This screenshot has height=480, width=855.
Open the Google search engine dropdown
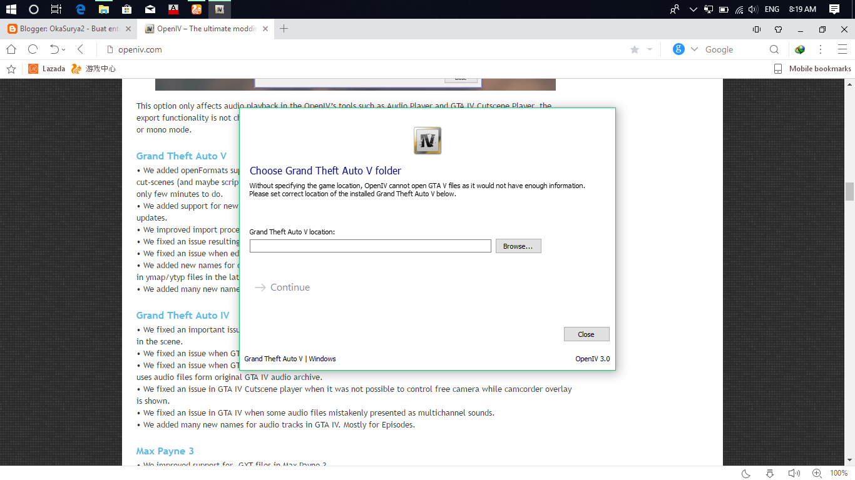(x=694, y=49)
